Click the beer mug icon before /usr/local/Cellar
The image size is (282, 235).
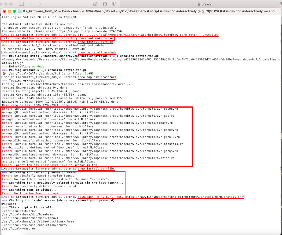(4, 73)
